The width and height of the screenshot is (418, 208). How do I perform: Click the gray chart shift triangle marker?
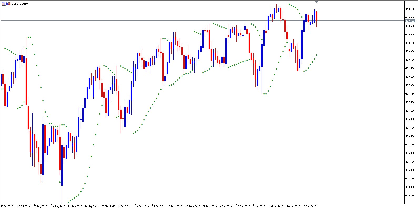point(316,2)
